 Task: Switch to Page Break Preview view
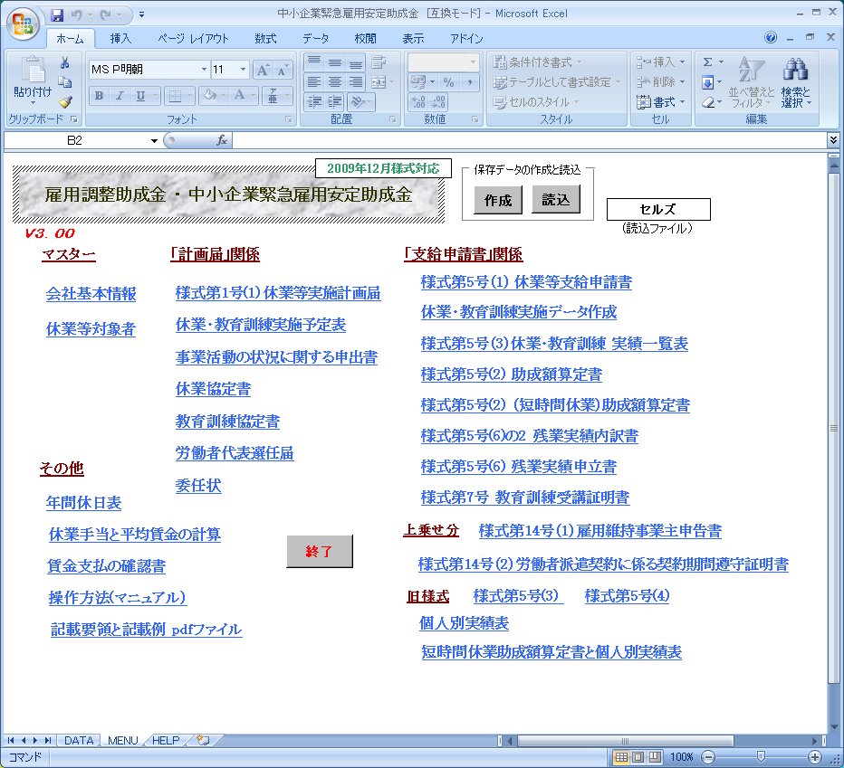click(655, 757)
